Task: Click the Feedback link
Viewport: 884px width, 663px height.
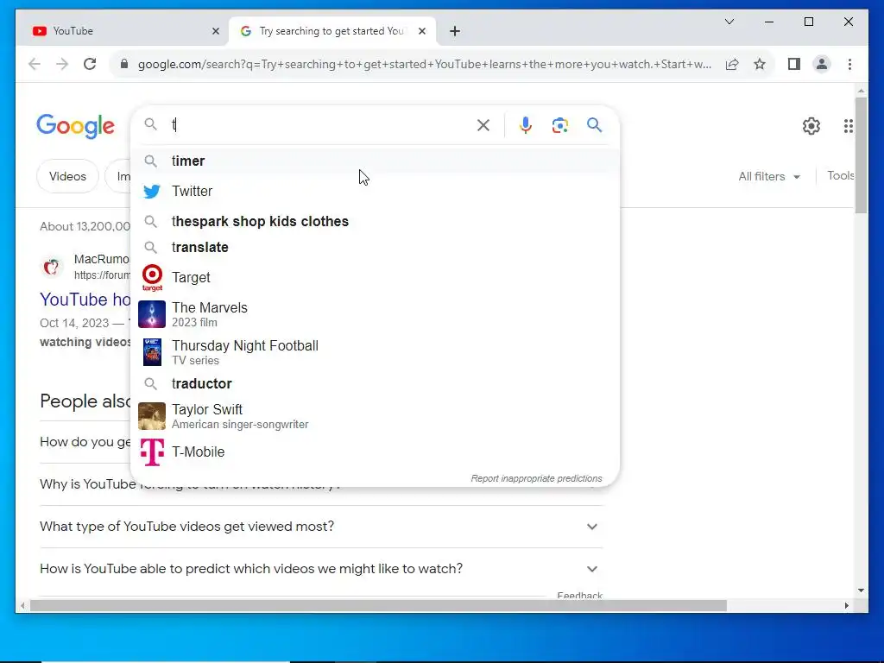Action: 579,595
